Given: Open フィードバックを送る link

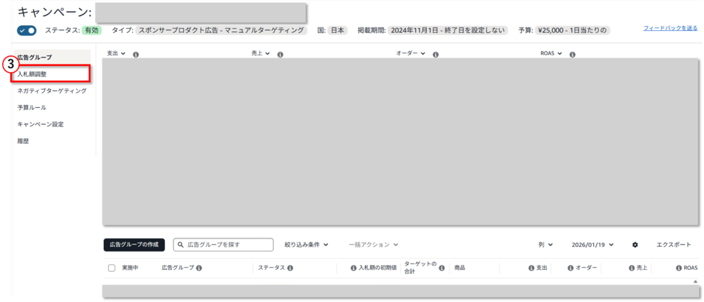Looking at the screenshot, I should (670, 27).
